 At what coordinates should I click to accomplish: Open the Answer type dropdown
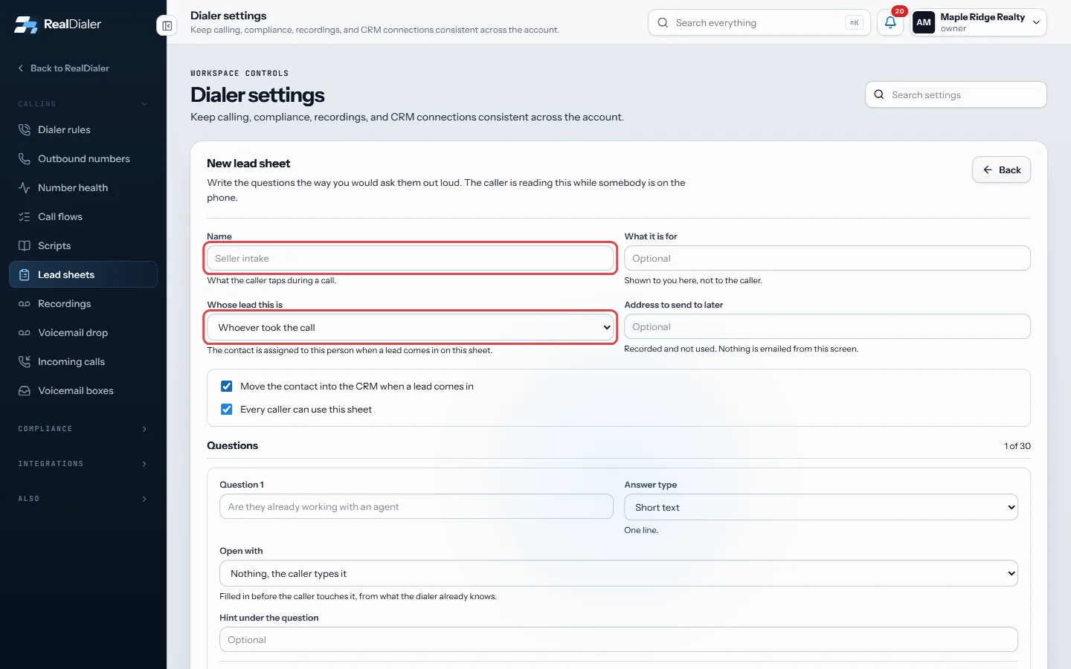pos(821,507)
